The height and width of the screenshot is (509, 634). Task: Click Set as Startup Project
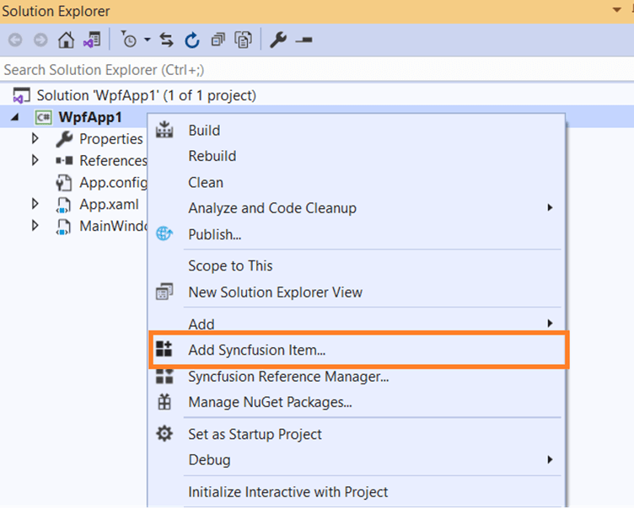(x=255, y=434)
